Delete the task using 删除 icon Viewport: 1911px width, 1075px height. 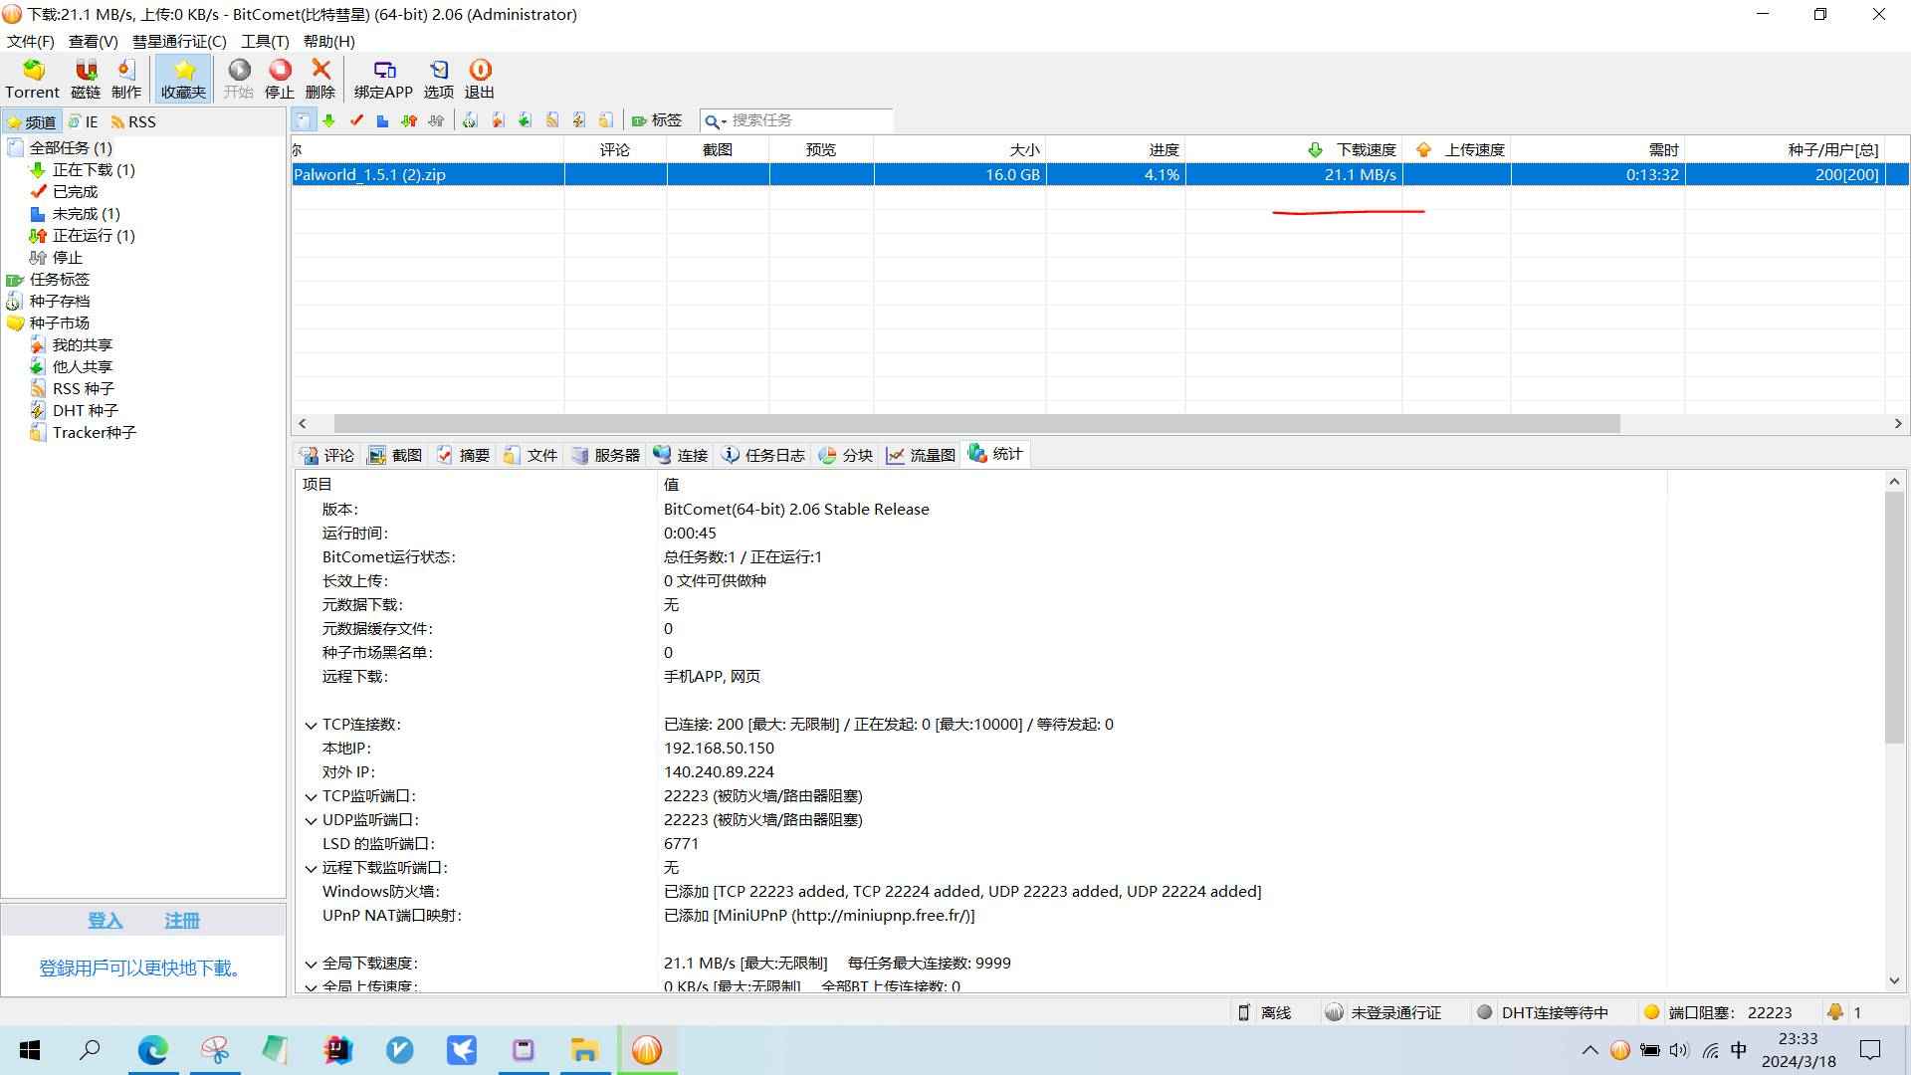pyautogui.click(x=319, y=78)
